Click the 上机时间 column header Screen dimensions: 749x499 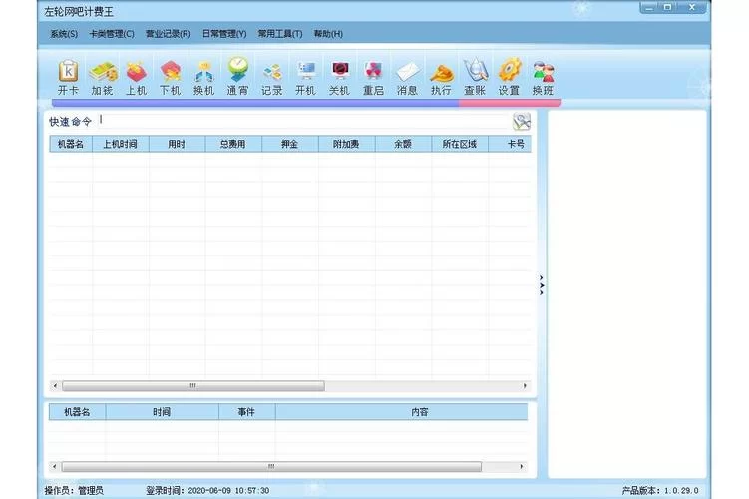(x=121, y=144)
